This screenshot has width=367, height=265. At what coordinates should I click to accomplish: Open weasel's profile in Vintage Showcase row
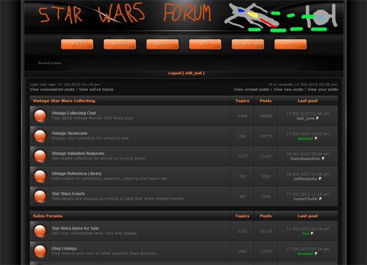tap(305, 139)
